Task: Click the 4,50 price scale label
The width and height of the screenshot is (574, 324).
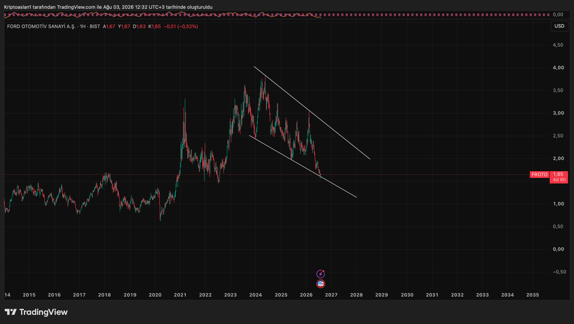Action: pos(558,45)
